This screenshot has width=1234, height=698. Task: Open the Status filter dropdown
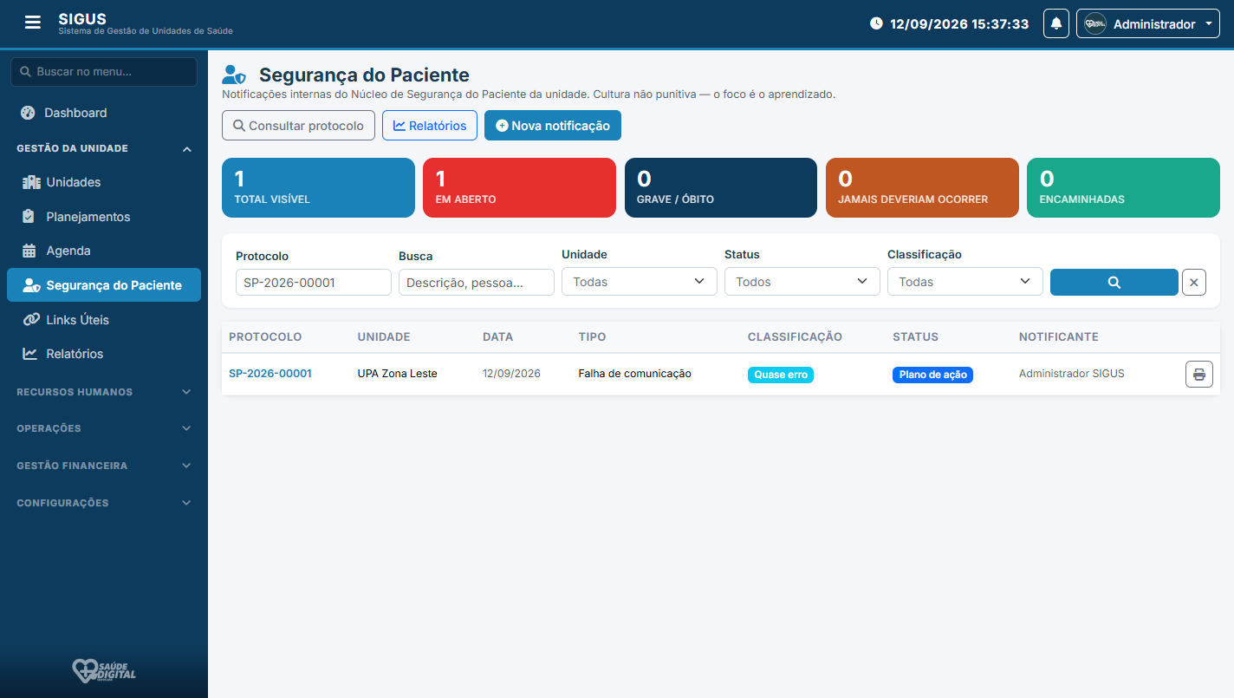[802, 281]
